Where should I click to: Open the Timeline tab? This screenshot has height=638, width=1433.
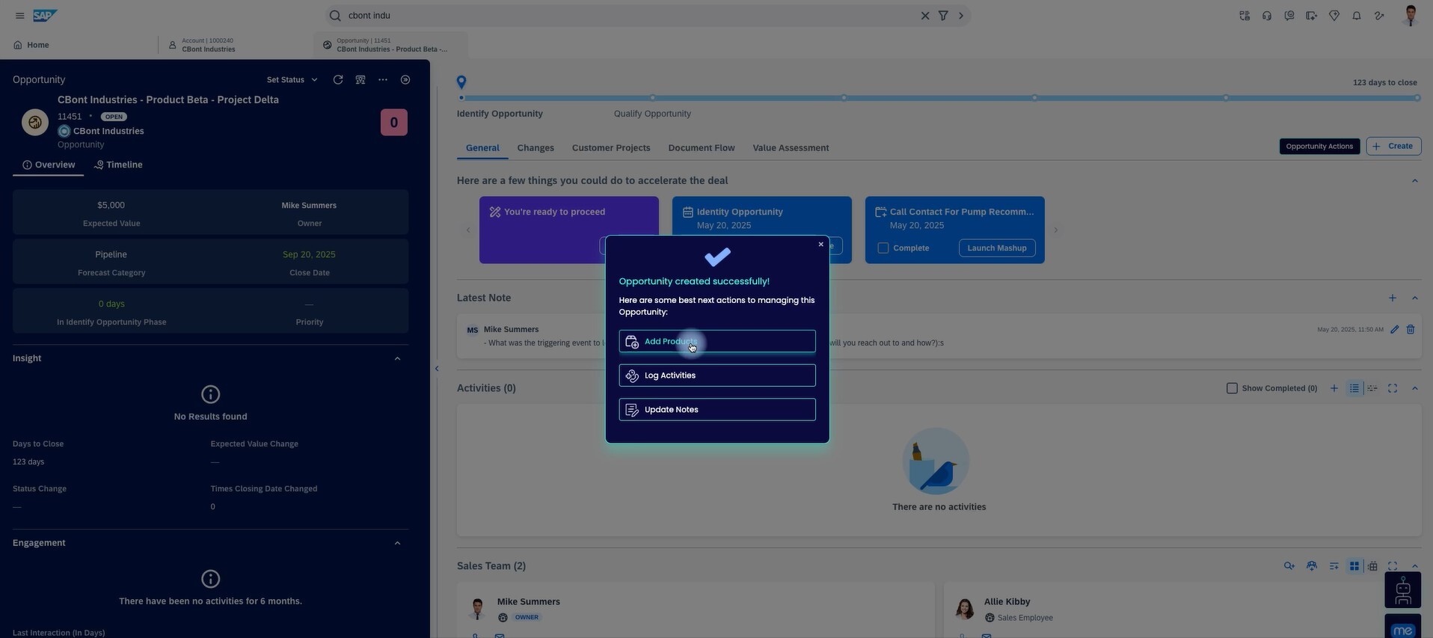[118, 165]
